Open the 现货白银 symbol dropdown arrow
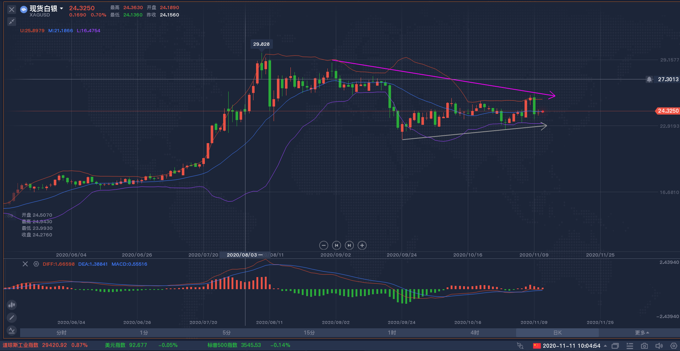Screen dimensions: 680x351 (x=61, y=8)
